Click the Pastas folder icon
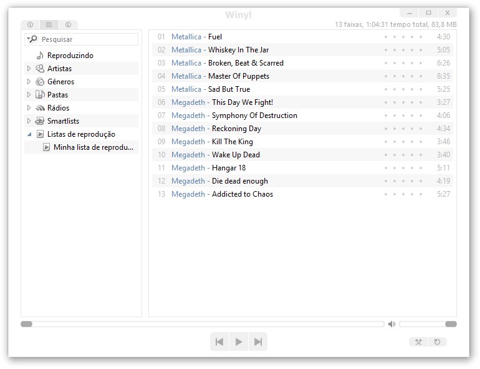Viewport: 480px width, 369px height. (x=40, y=95)
